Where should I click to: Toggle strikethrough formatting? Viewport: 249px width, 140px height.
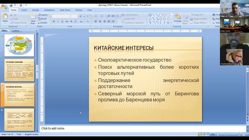(67, 21)
